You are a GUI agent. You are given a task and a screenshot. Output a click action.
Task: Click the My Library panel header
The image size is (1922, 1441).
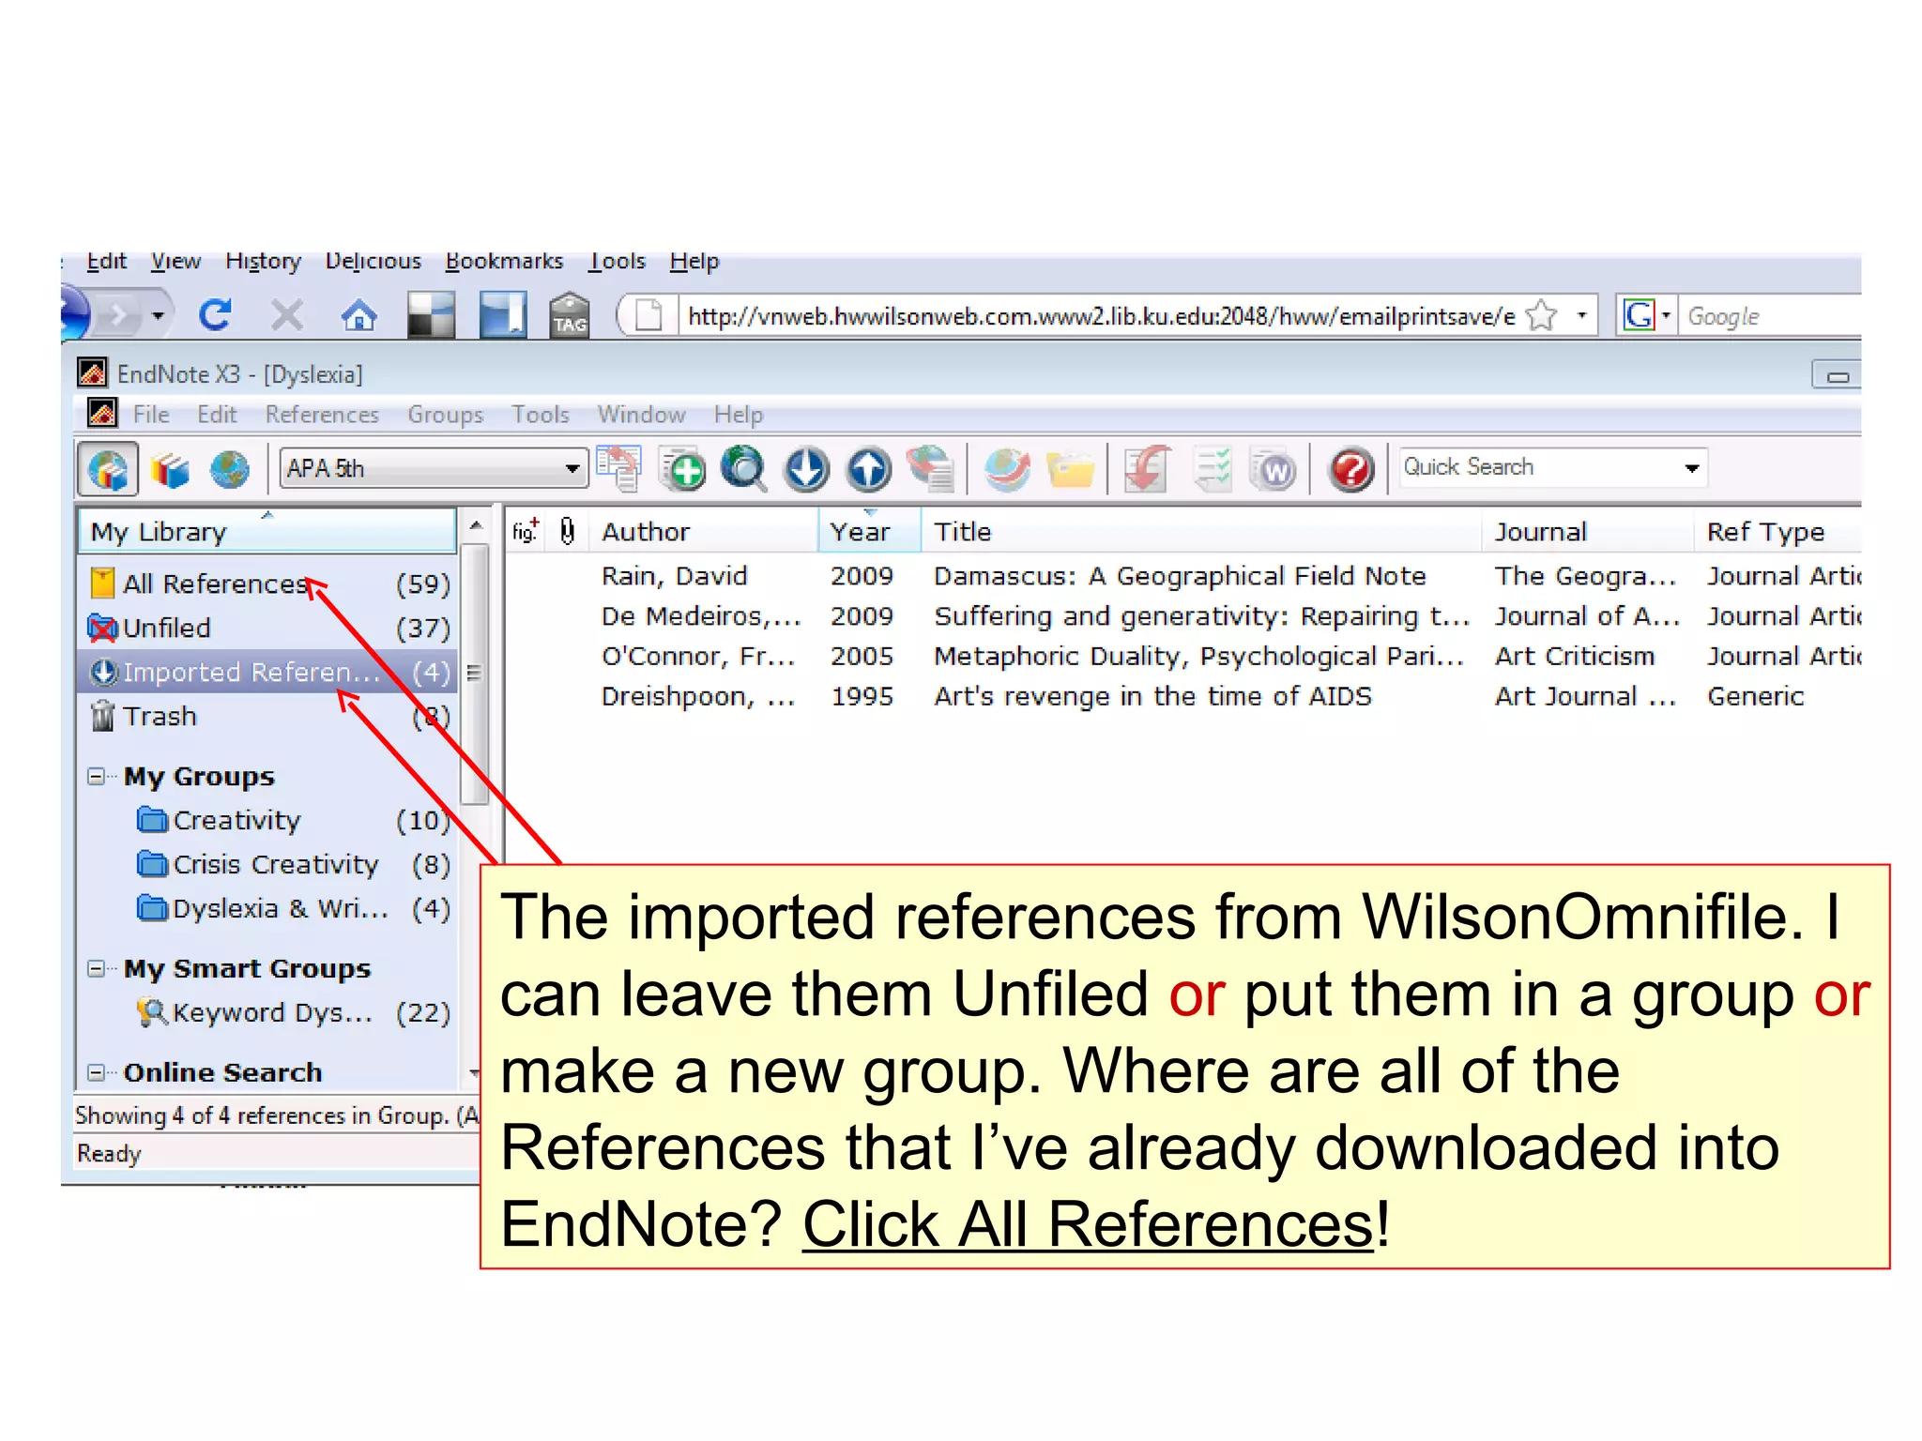[x=267, y=531]
